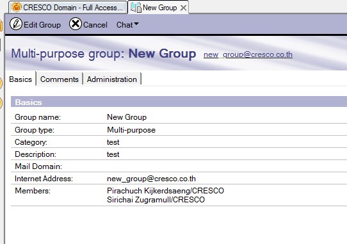347x244 pixels.
Task: Click the Edit Group pencil icon
Action: click(16, 24)
